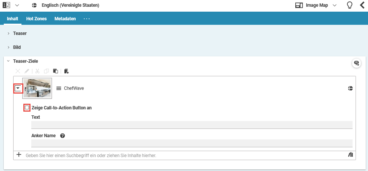Click the globe icon on the ChefWave row

350,88
